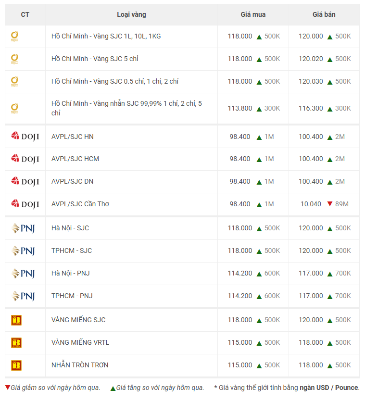This screenshot has width=365, height=401.
Task: Click the green up arrow beside 120.030
Action: coord(330,82)
